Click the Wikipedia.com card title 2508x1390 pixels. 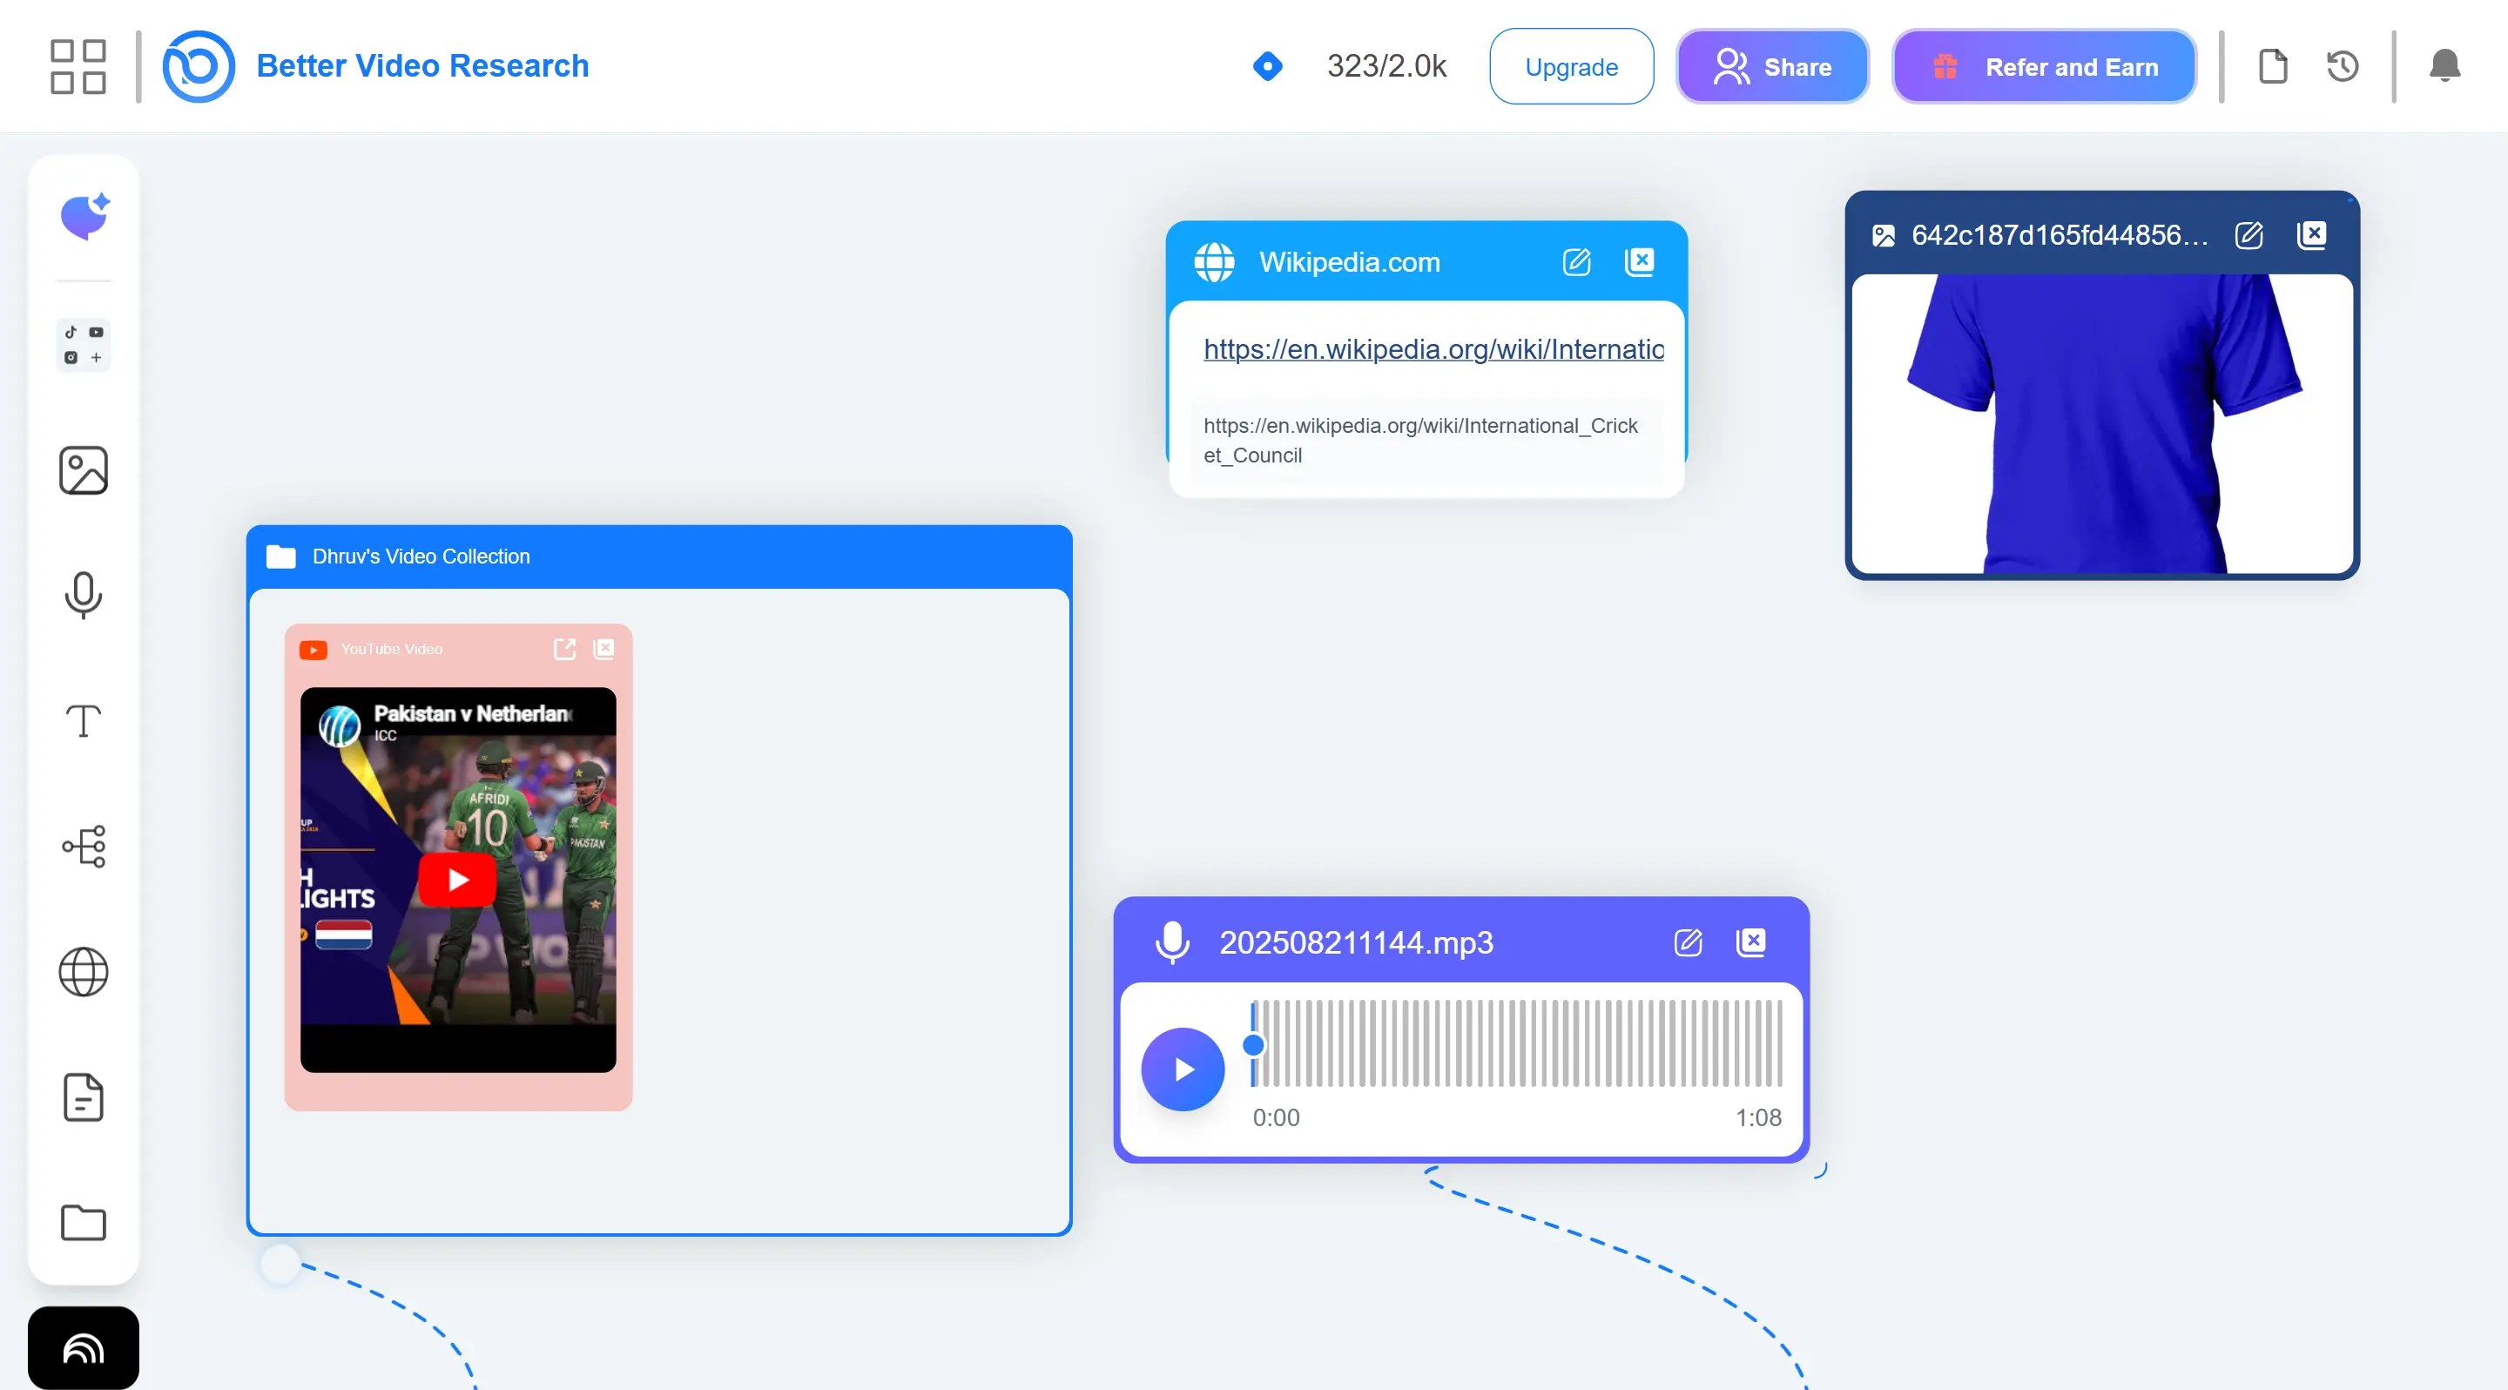click(x=1350, y=261)
